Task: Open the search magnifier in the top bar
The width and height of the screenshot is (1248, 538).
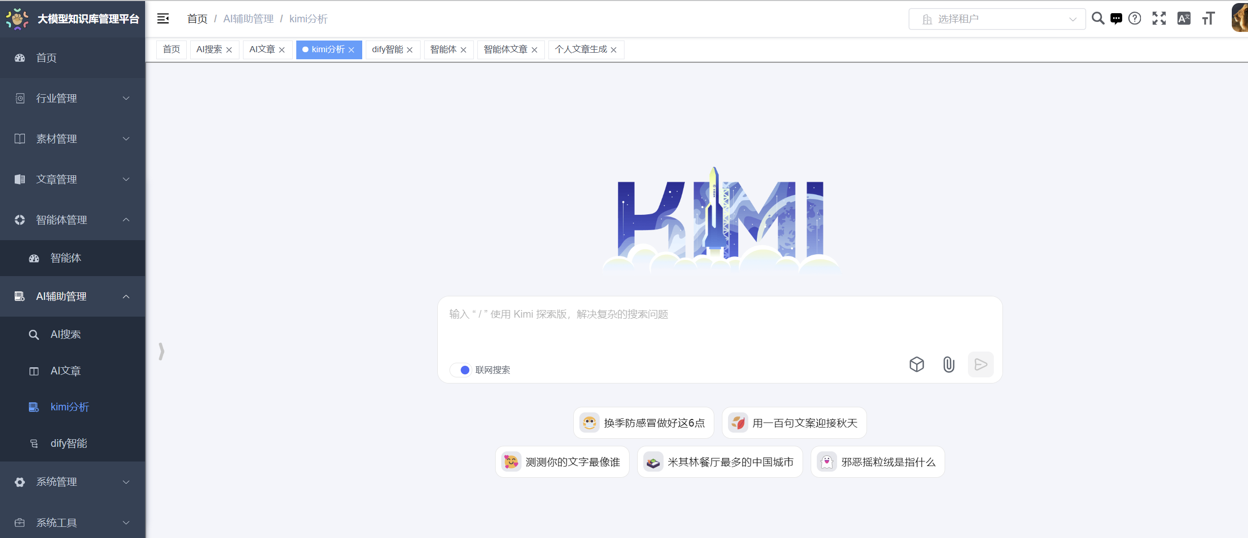Action: pos(1098,19)
